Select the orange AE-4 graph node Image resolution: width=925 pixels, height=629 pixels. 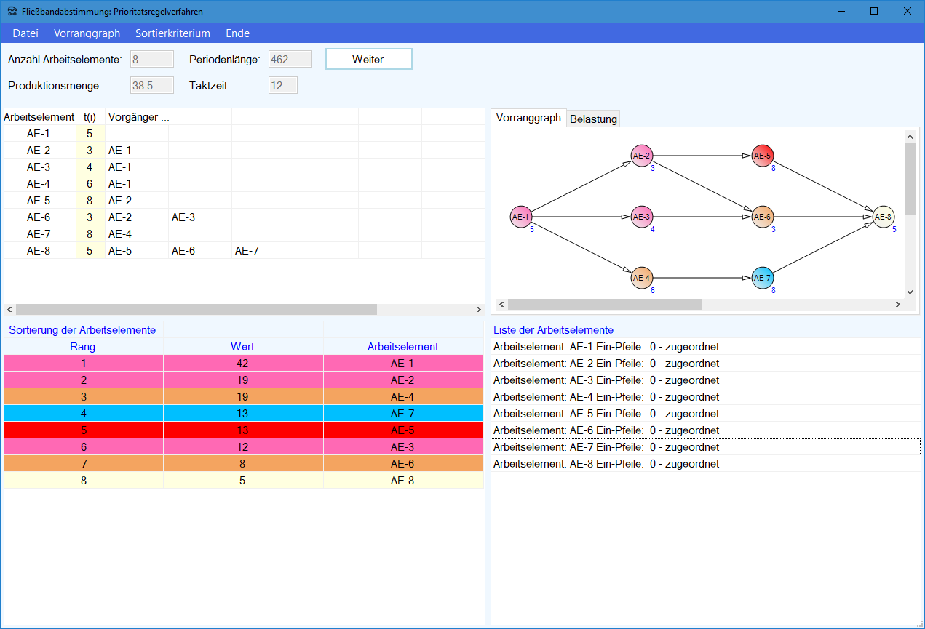(641, 278)
